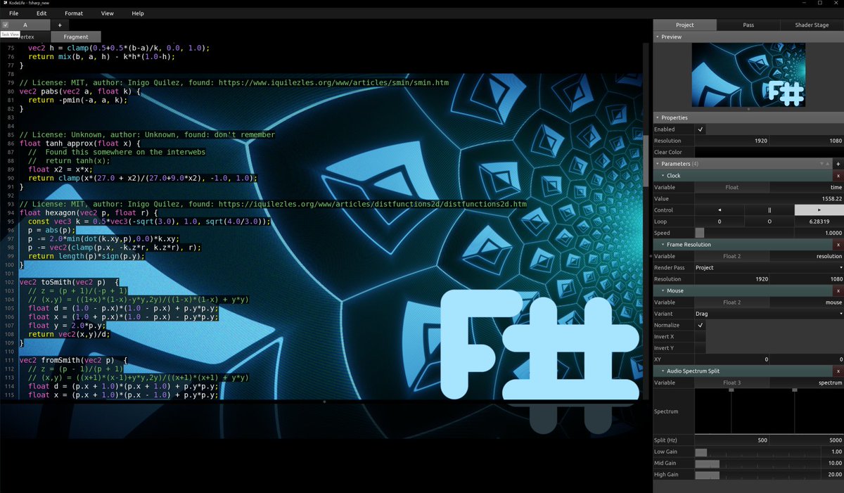Enable the Invert Y checkbox
Image resolution: width=844 pixels, height=493 pixels.
click(x=700, y=348)
